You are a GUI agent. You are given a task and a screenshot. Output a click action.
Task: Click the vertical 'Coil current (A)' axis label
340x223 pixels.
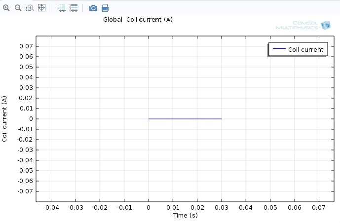[5, 119]
